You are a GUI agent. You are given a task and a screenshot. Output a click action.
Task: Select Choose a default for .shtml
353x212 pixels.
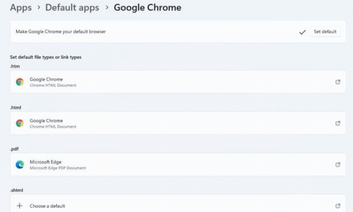click(x=47, y=206)
